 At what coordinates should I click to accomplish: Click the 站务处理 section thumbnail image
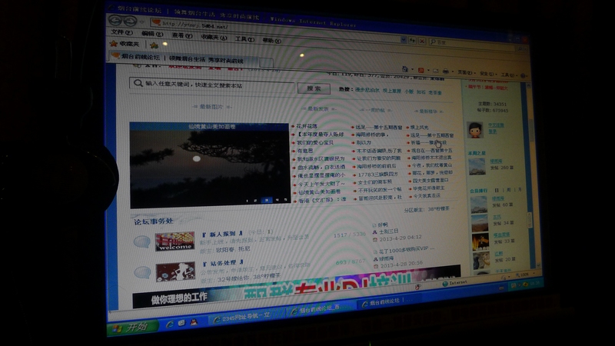[175, 271]
